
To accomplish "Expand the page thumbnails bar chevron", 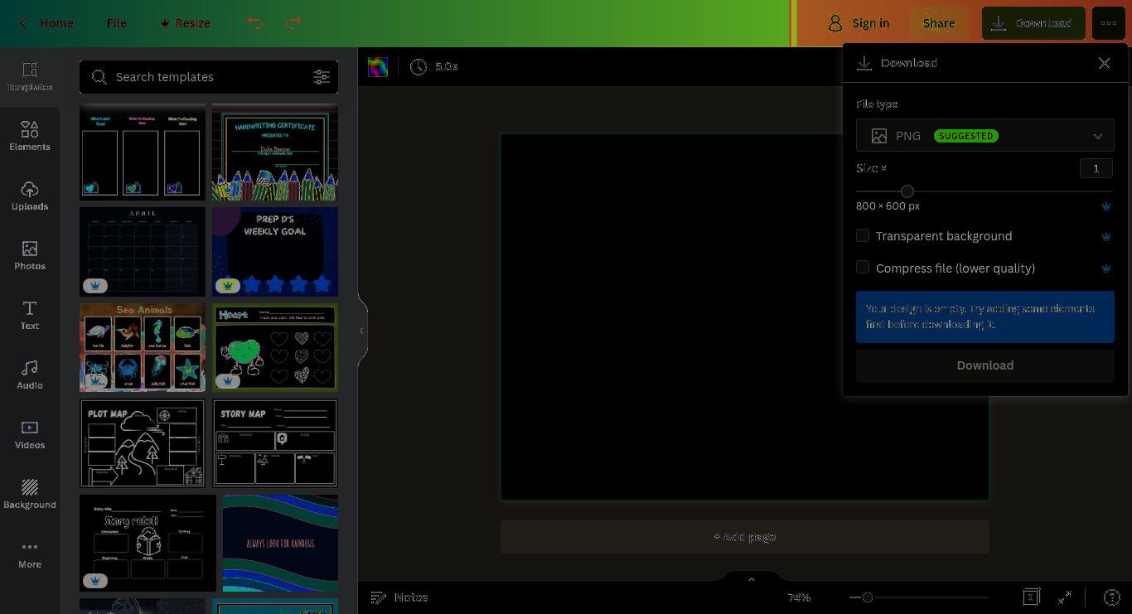I will pos(752,578).
